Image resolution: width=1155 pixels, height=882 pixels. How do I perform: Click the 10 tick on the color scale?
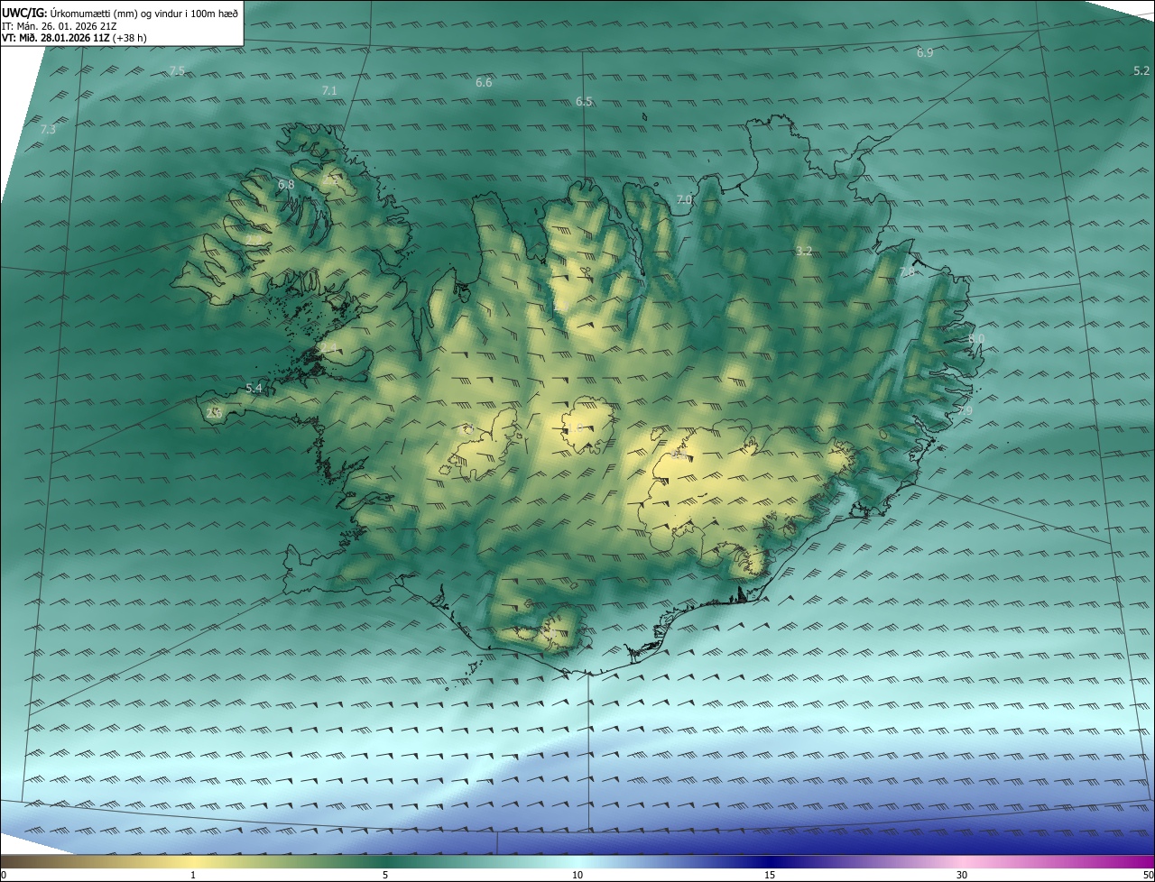point(577,875)
